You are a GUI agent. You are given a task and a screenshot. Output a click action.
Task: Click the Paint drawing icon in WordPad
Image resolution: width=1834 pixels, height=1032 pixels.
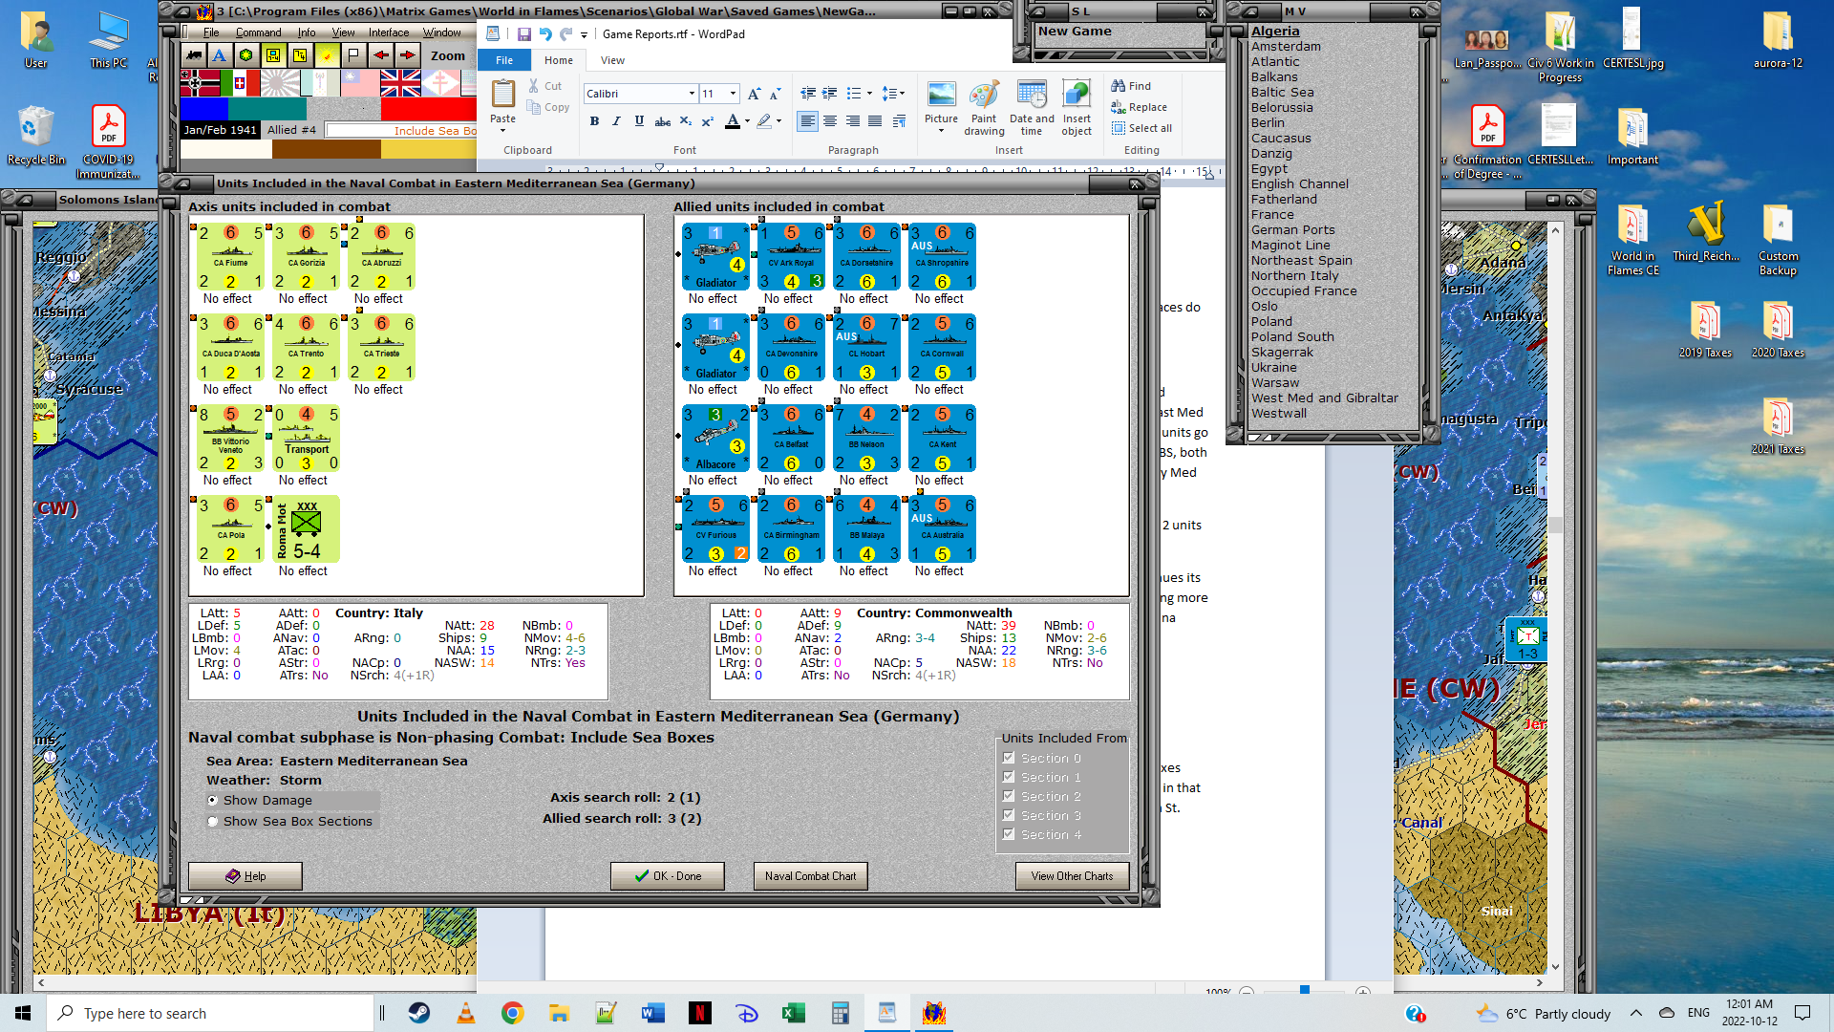[x=983, y=107]
